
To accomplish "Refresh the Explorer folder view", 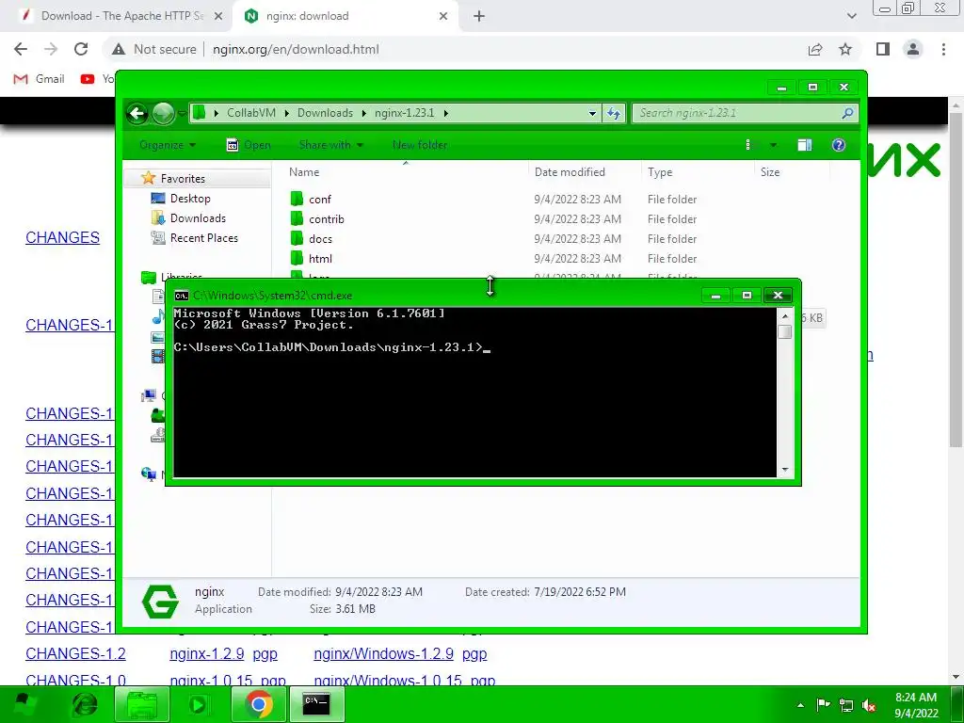I will 614,113.
